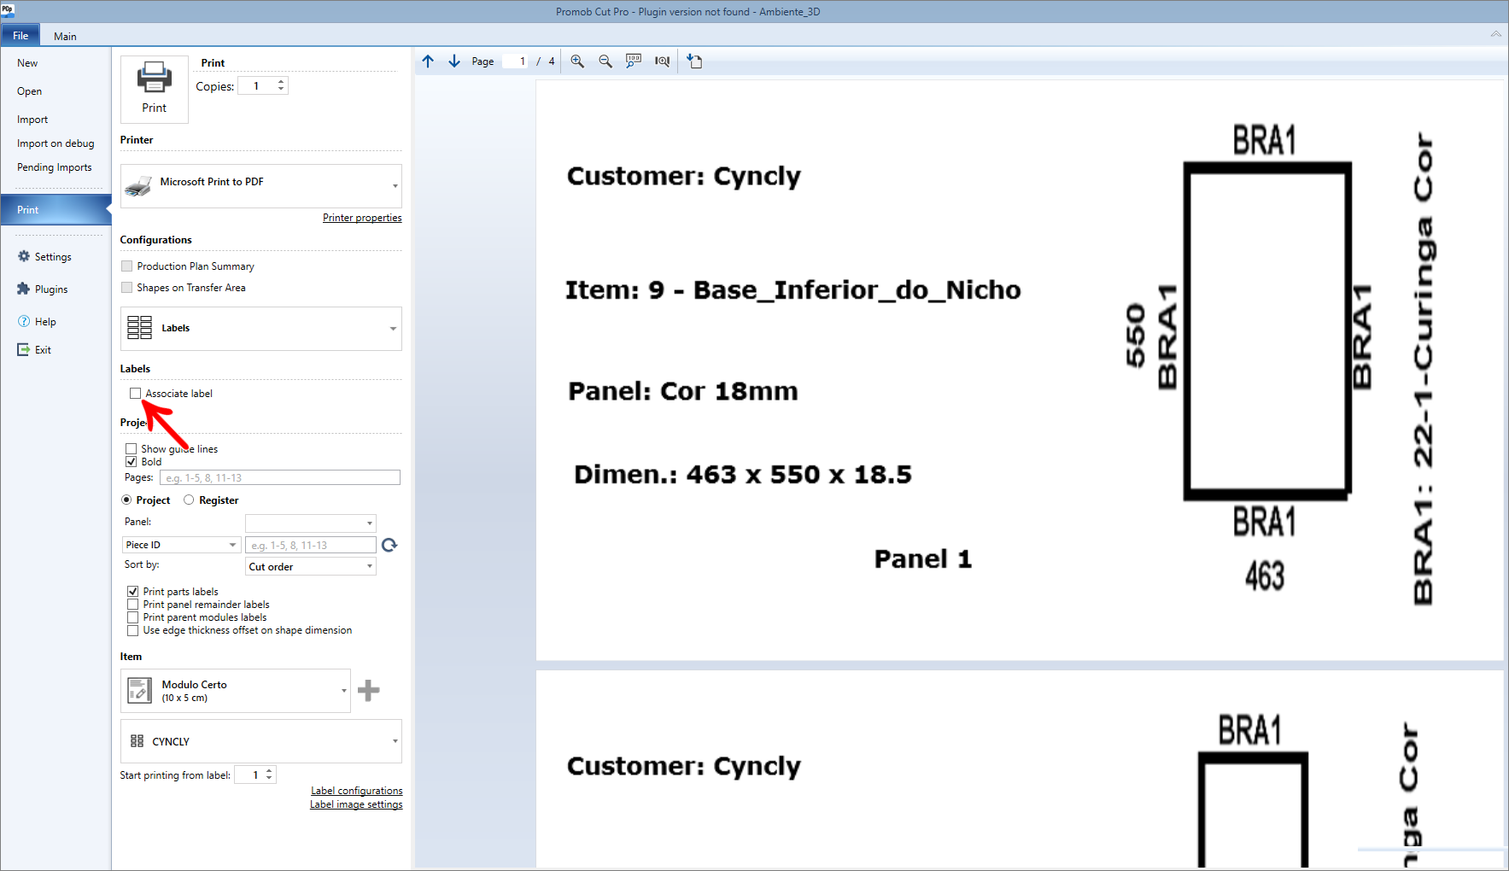Enable Print parent modules labels
The width and height of the screenshot is (1509, 871).
coord(132,617)
